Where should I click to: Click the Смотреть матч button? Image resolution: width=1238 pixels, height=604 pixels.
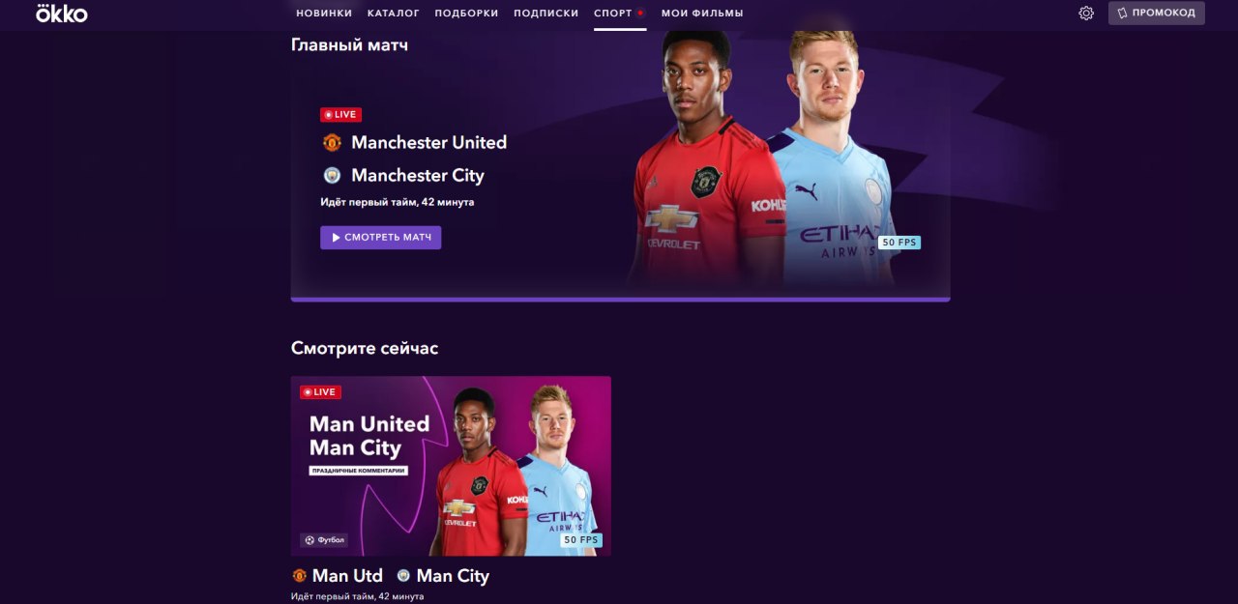click(381, 238)
